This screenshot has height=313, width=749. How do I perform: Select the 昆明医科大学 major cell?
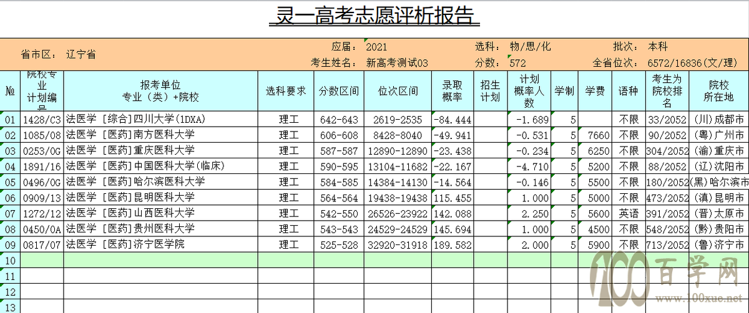(161, 197)
